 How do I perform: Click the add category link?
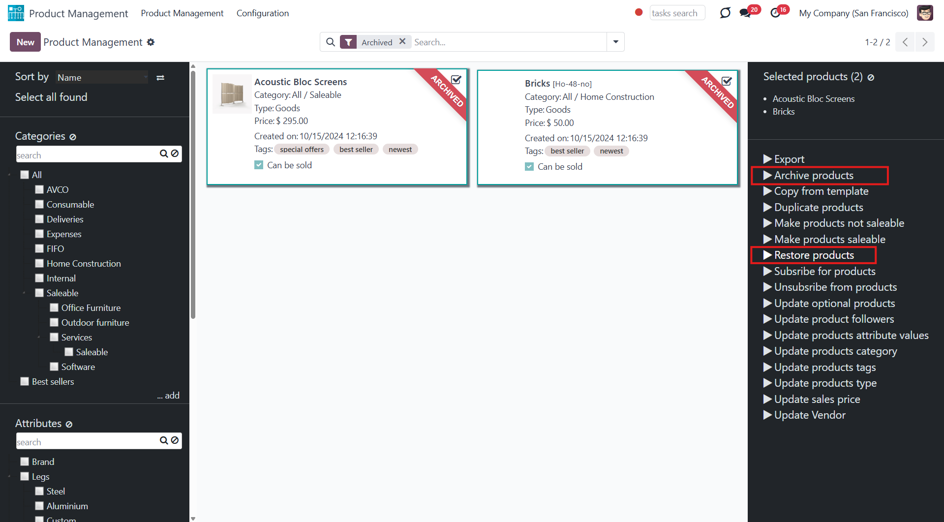tap(168, 395)
